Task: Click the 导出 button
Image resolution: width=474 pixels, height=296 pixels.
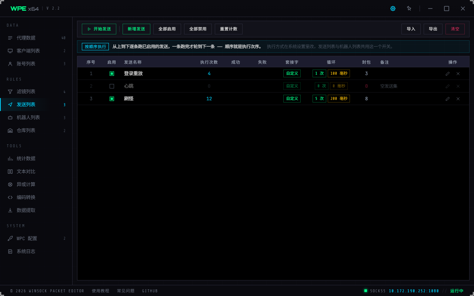Action: click(433, 29)
